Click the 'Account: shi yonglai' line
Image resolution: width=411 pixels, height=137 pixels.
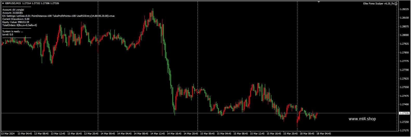13,10
